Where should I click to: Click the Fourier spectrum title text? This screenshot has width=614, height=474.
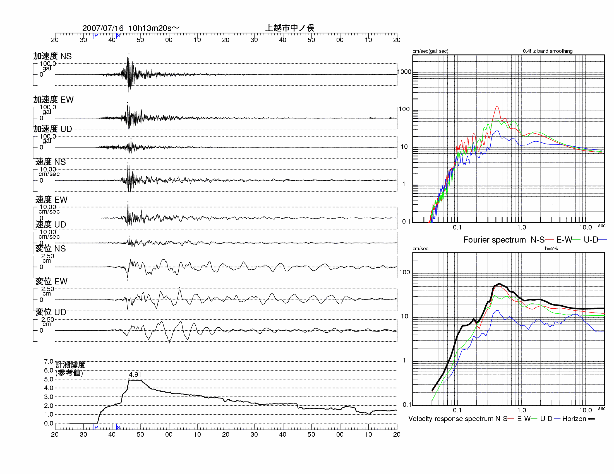point(494,240)
